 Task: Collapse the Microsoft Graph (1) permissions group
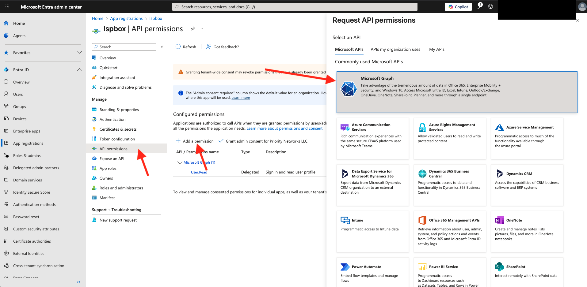pos(180,162)
